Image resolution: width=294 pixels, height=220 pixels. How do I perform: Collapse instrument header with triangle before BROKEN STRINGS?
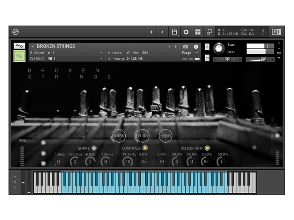33,46
